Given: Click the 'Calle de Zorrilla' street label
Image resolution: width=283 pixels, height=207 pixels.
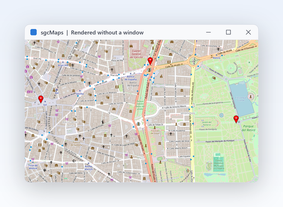Looking at the screenshot, I should pyautogui.click(x=116, y=103).
